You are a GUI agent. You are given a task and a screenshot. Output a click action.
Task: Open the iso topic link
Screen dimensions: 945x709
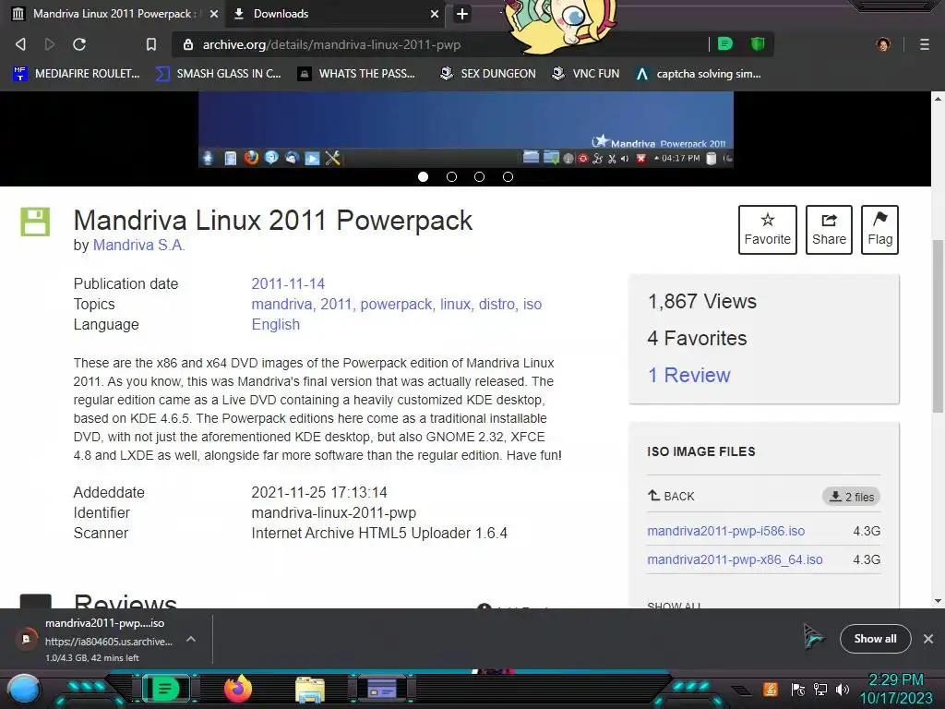532,305
